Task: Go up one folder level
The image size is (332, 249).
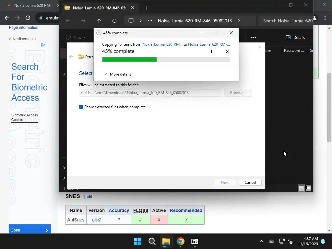Action: (x=99, y=20)
